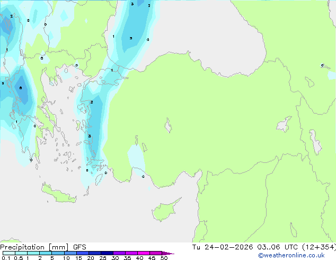Click the 40 mm magenta legend swatch
Screen dimensions: 336x260
pos(144,253)
